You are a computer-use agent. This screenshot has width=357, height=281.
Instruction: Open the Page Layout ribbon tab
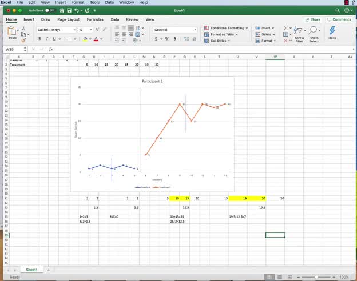(x=69, y=19)
